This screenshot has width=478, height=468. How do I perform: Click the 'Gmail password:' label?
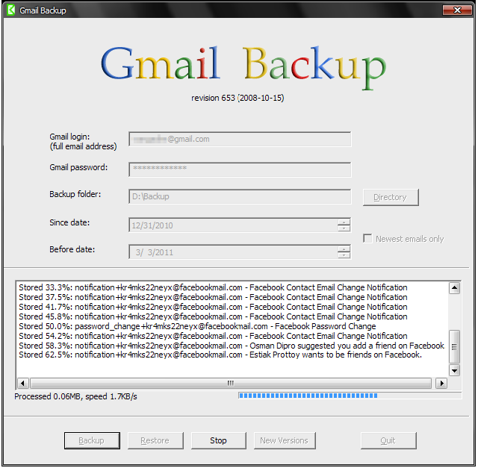tap(78, 168)
